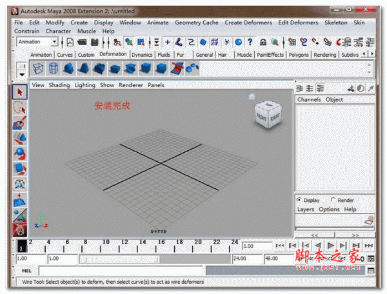Screen dimensions: 387x294
Task: Open the script editor icon at bottom right
Action: pos(372,271)
